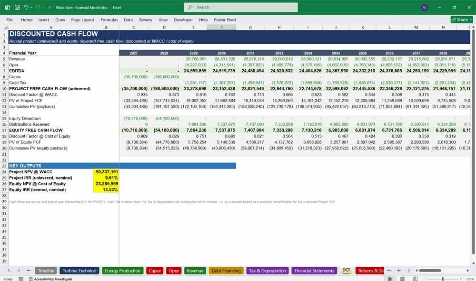Select column F header

[x=222, y=27]
